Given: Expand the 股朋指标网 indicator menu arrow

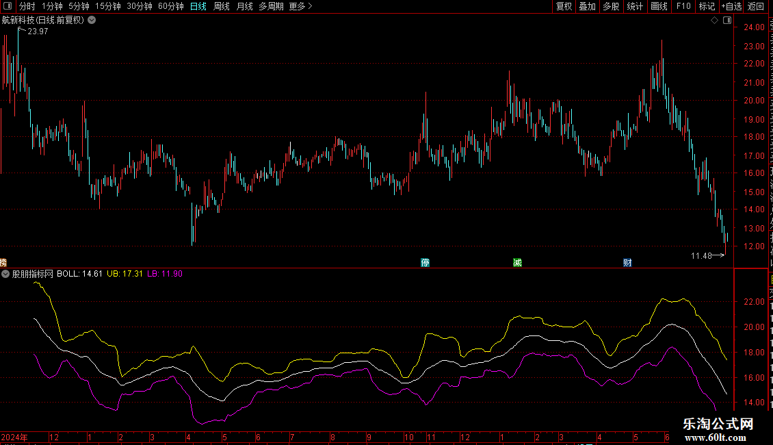Looking at the screenshot, I should (x=5, y=274).
